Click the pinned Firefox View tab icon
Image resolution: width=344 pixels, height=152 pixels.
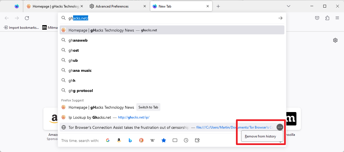(x=17, y=6)
